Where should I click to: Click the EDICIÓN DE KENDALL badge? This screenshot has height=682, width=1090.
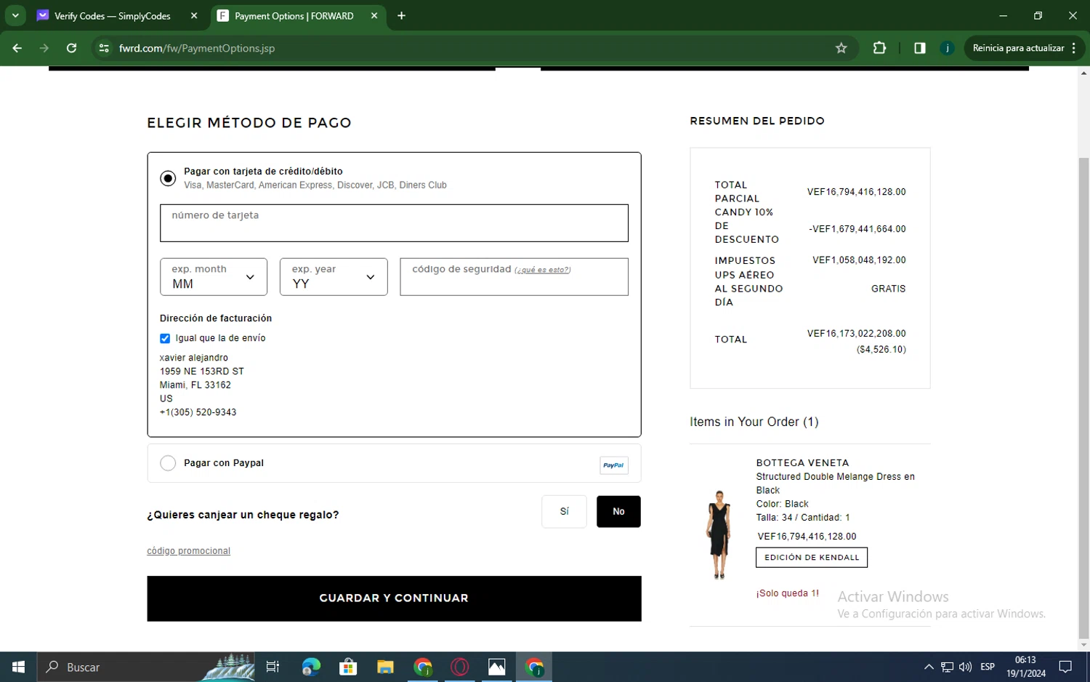coord(812,558)
